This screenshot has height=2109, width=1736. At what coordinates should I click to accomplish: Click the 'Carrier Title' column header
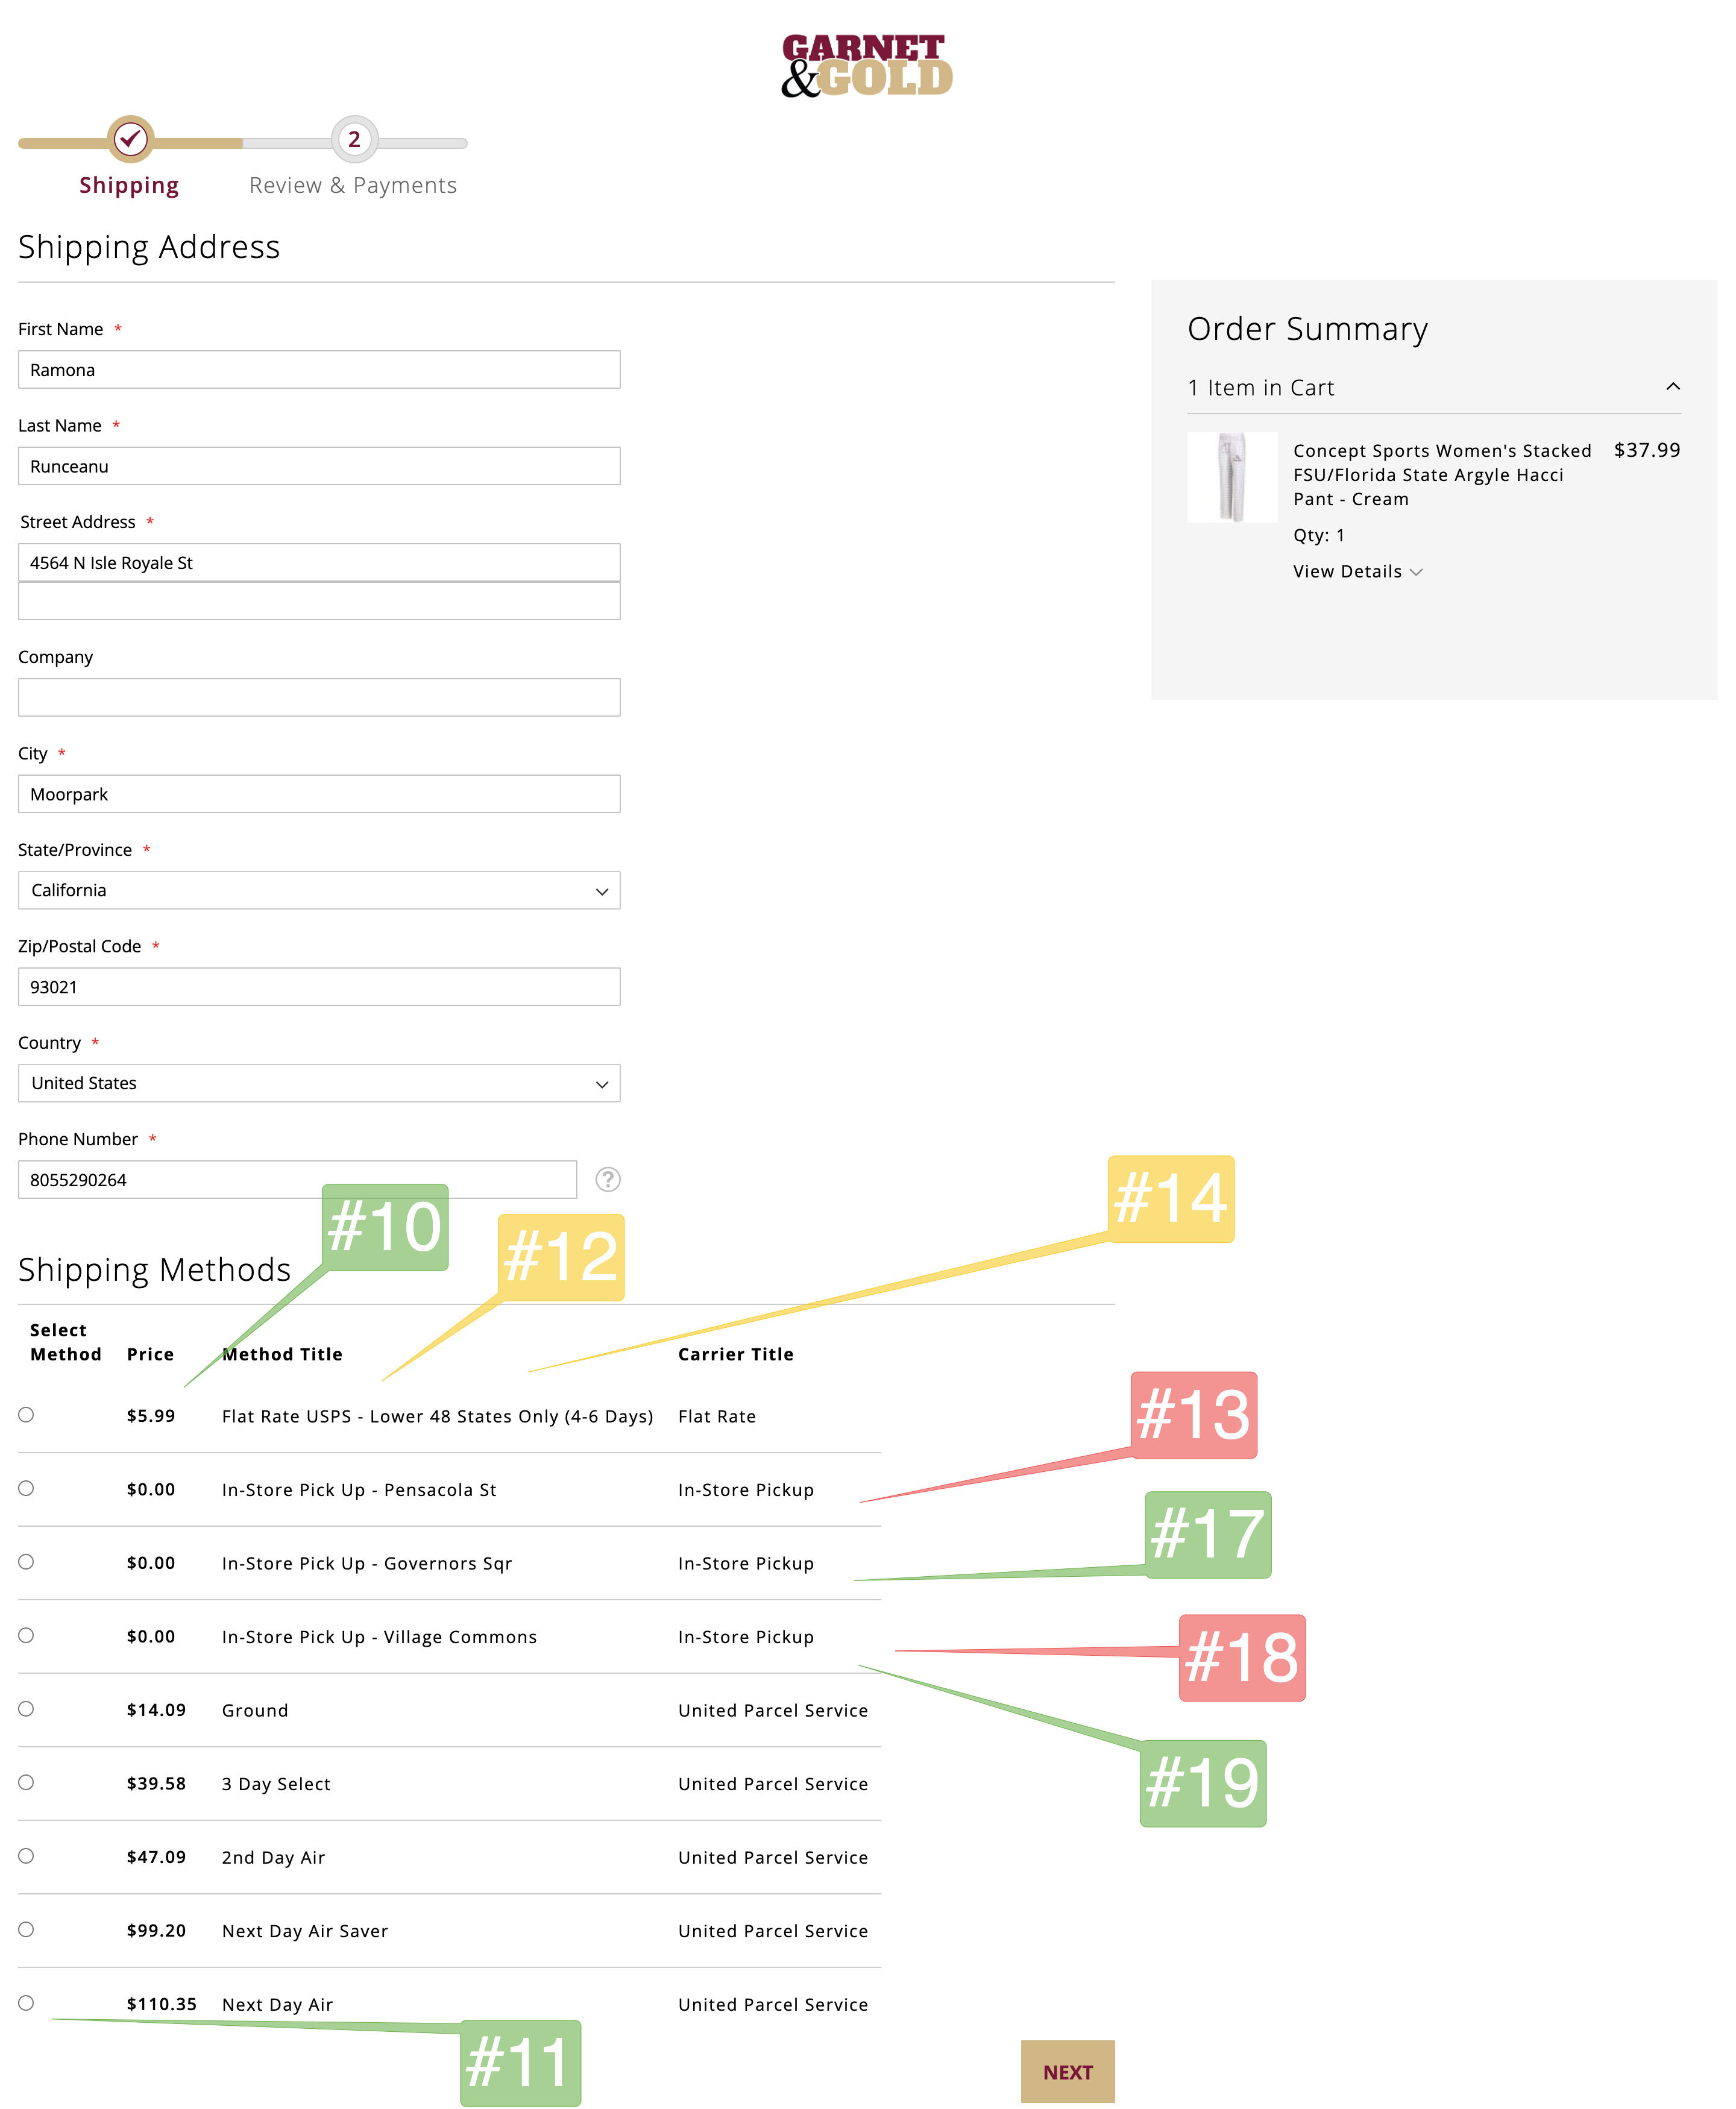coord(736,1354)
